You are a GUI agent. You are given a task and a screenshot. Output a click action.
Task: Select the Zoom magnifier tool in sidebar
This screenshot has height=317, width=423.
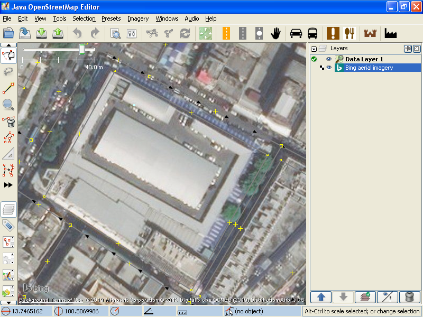pyautogui.click(x=8, y=105)
